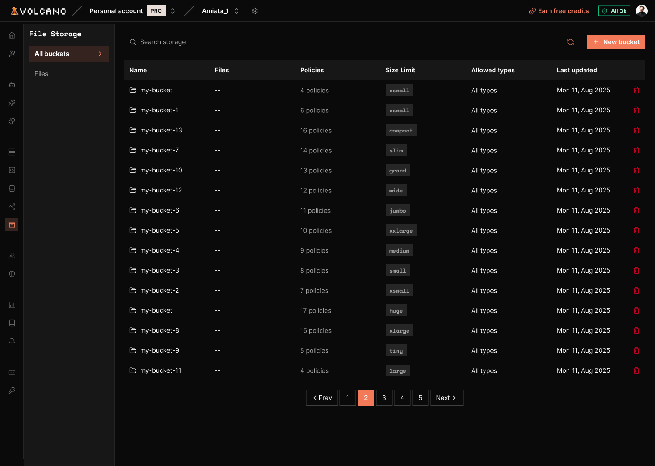Click the PRO badge next to Personal account

[x=156, y=11]
